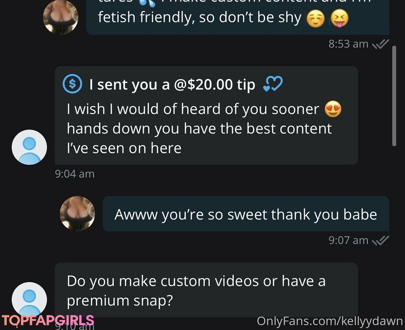This screenshot has width=405, height=330.
Task: Click the dollar sign tip icon
Action: (72, 84)
